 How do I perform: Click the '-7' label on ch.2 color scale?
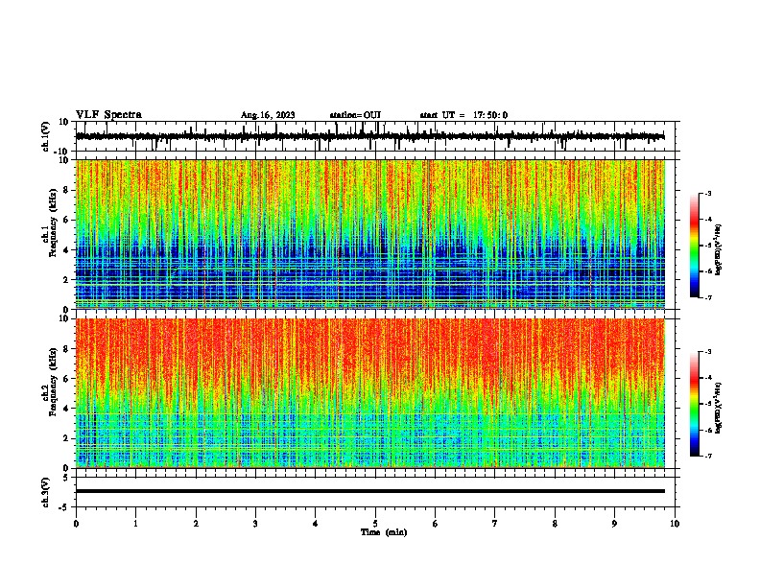[x=707, y=456]
